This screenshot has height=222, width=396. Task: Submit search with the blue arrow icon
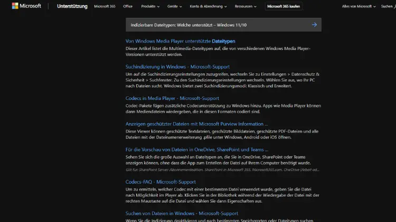tap(314, 25)
